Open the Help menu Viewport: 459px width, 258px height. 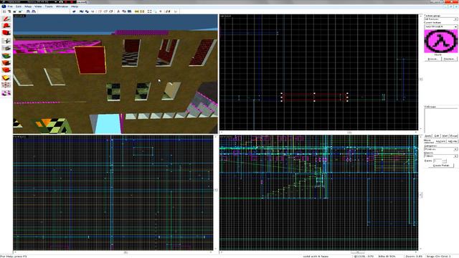(75, 6)
